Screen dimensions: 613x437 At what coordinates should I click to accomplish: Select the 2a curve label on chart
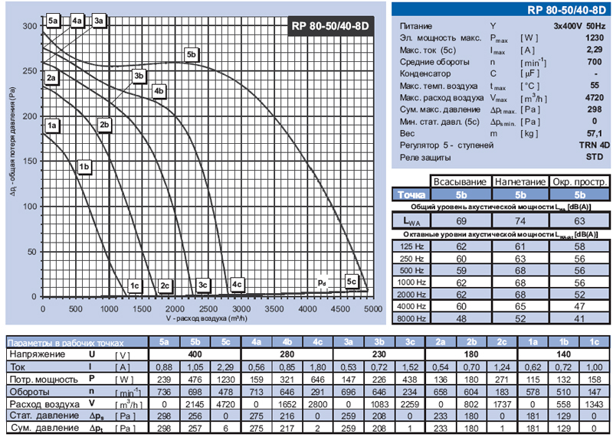click(52, 78)
